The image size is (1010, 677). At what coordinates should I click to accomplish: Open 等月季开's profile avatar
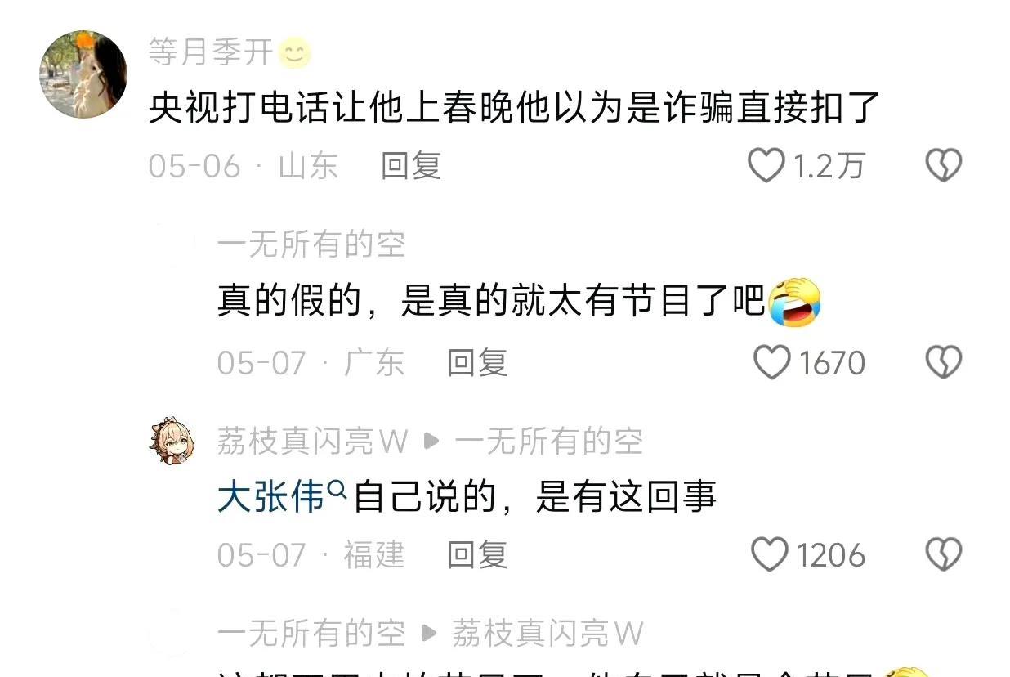(83, 74)
